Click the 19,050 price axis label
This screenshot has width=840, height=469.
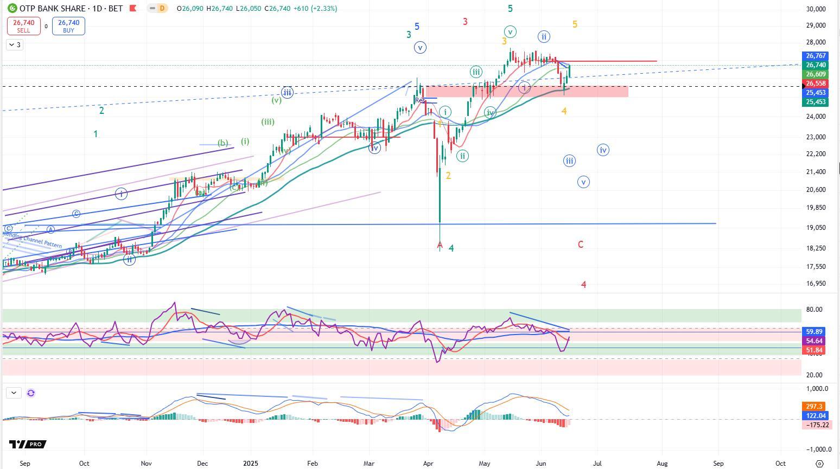click(x=816, y=228)
